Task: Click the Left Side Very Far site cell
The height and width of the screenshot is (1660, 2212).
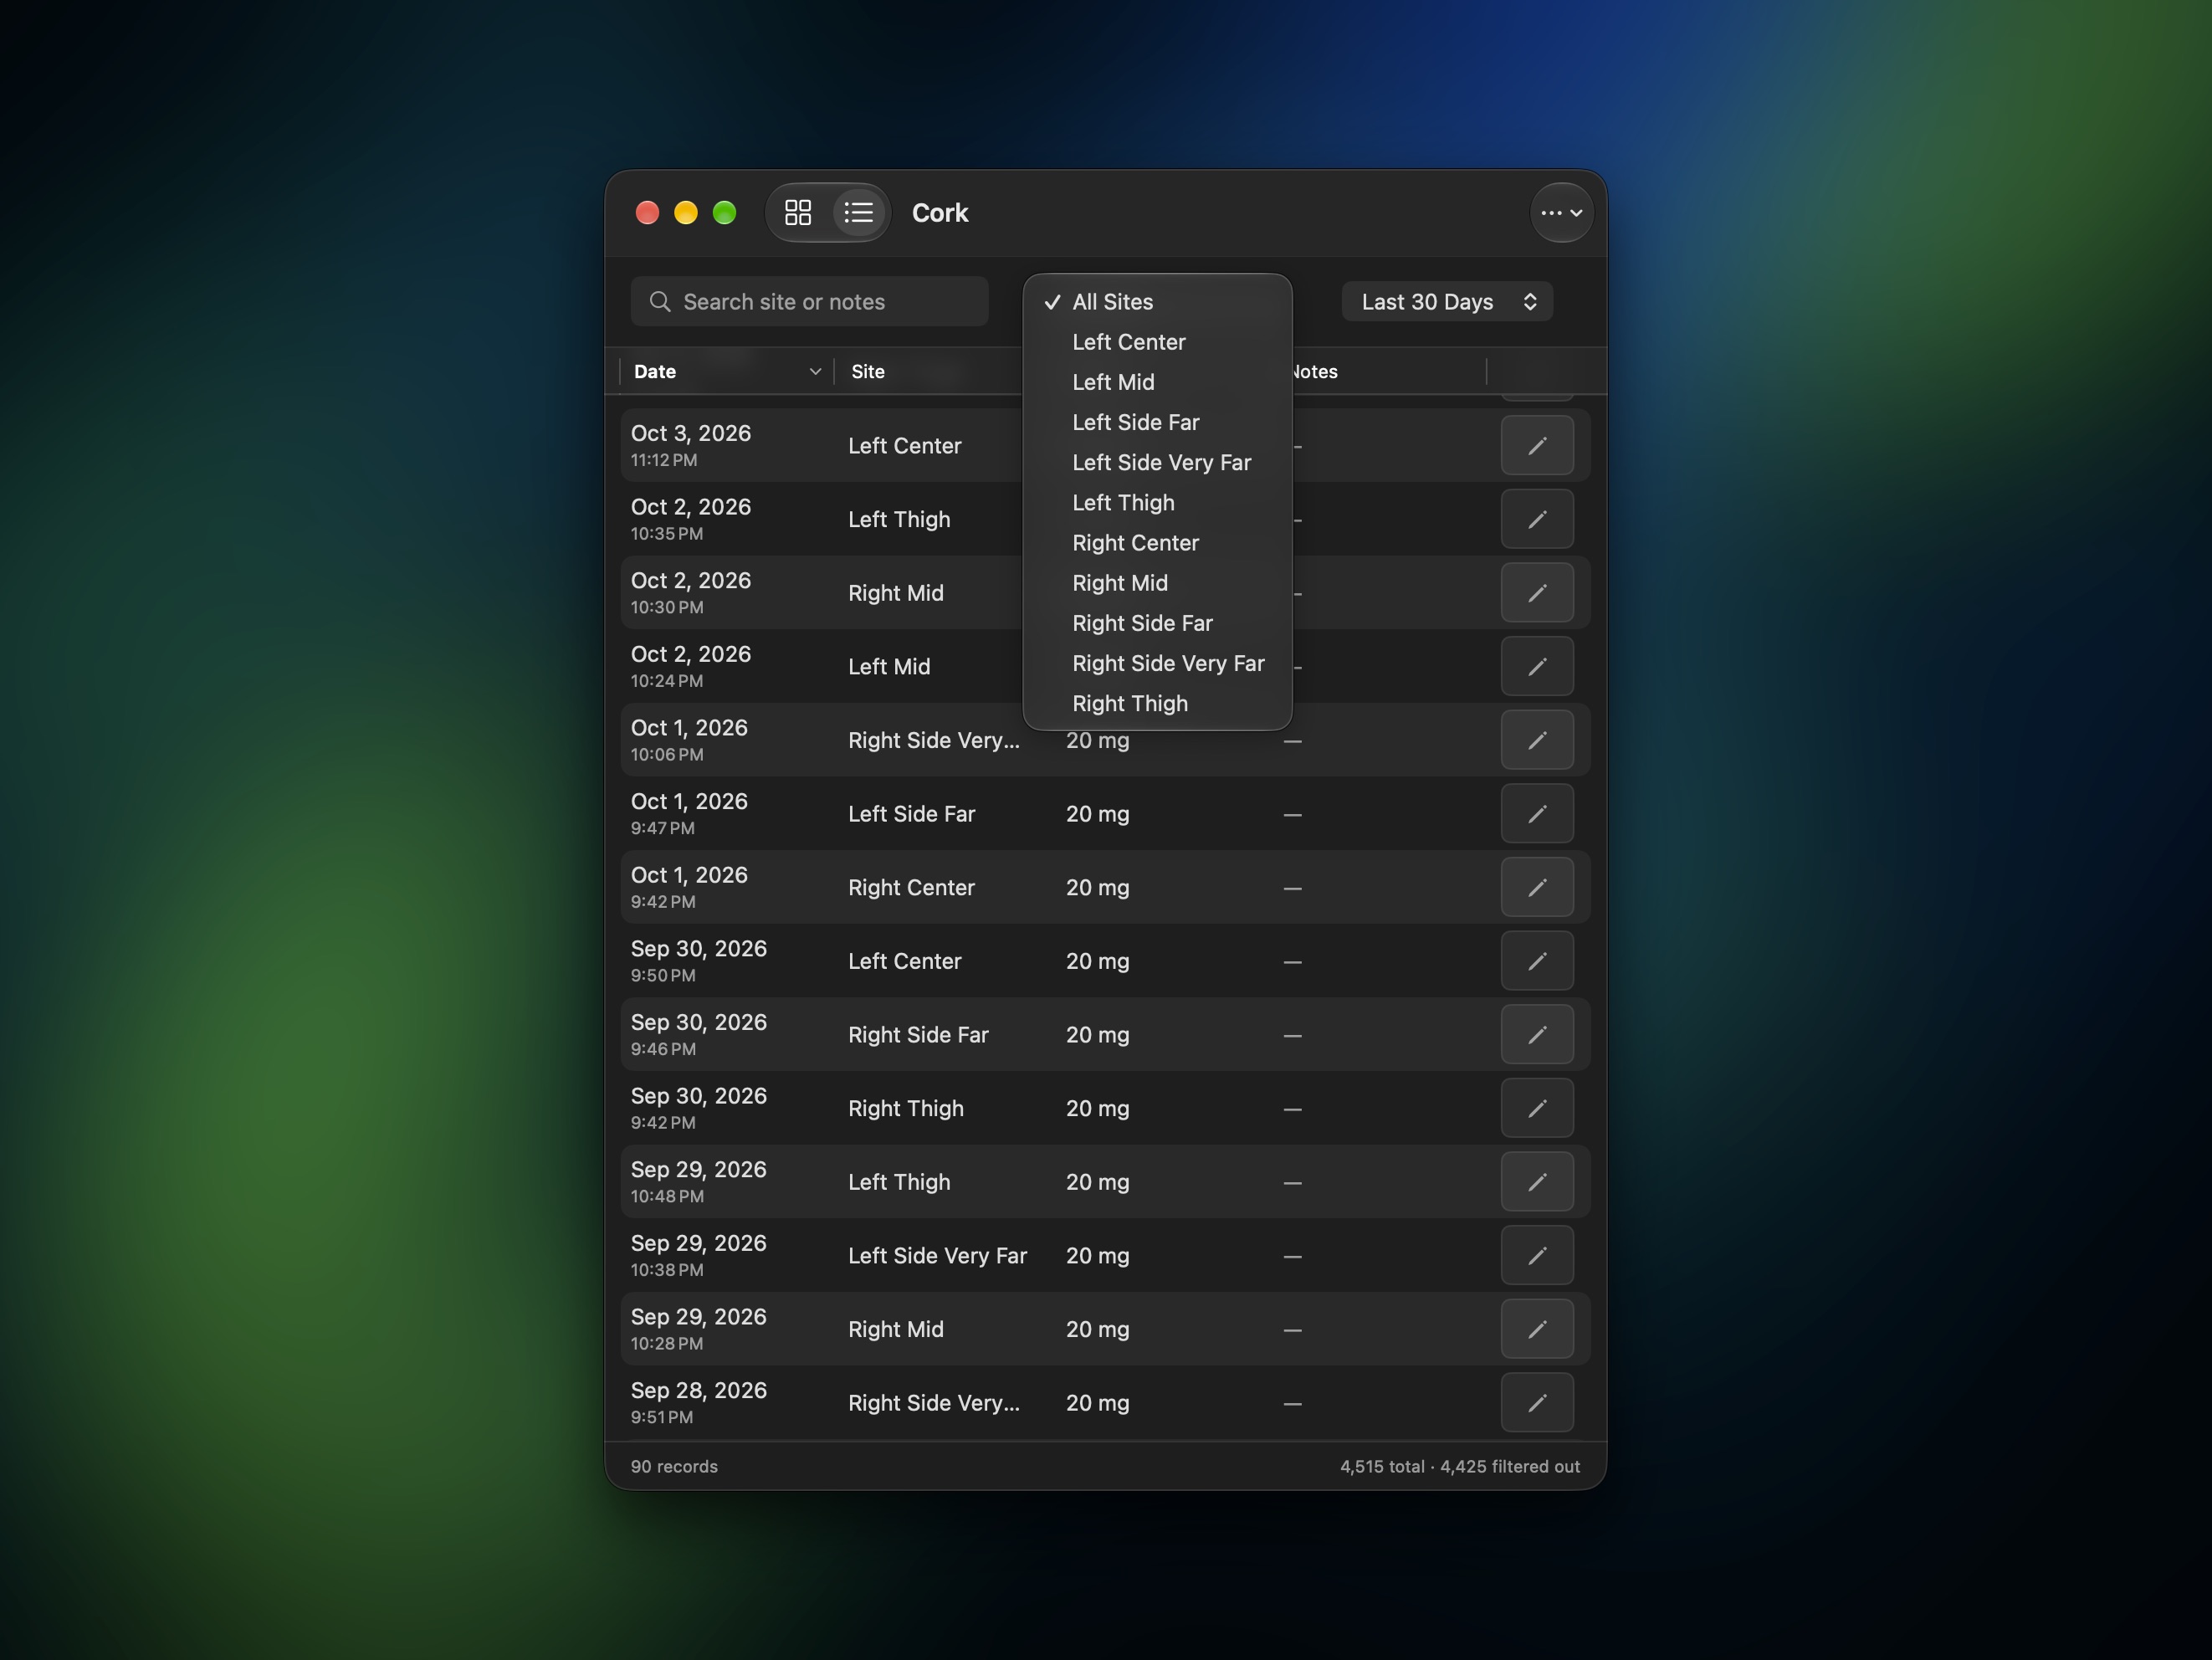Action: point(937,1256)
